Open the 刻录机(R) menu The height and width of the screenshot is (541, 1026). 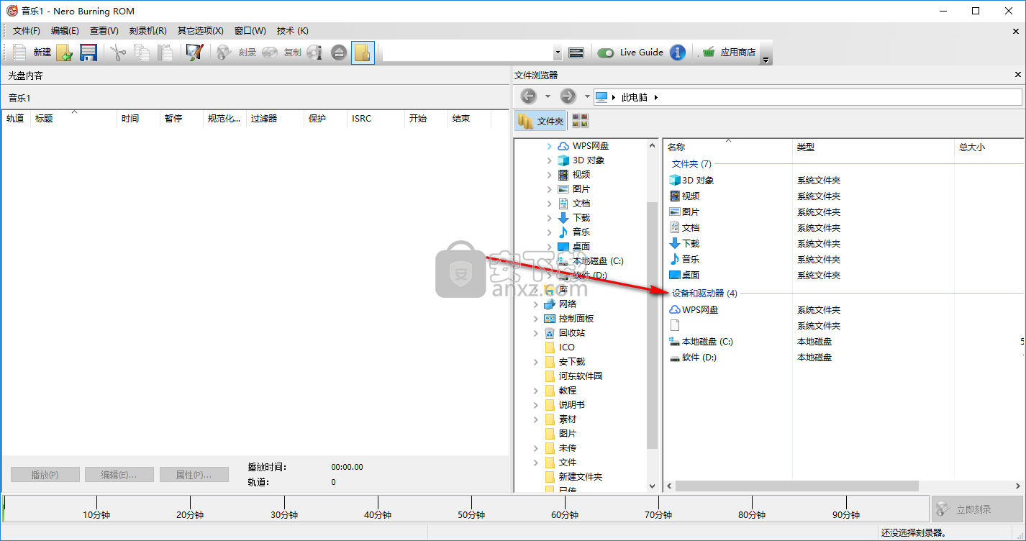click(147, 31)
